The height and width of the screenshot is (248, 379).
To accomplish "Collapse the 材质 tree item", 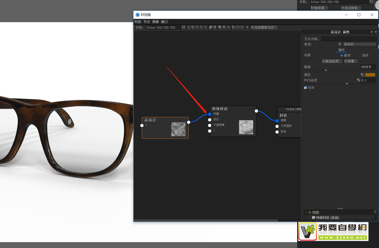I will point(306,212).
